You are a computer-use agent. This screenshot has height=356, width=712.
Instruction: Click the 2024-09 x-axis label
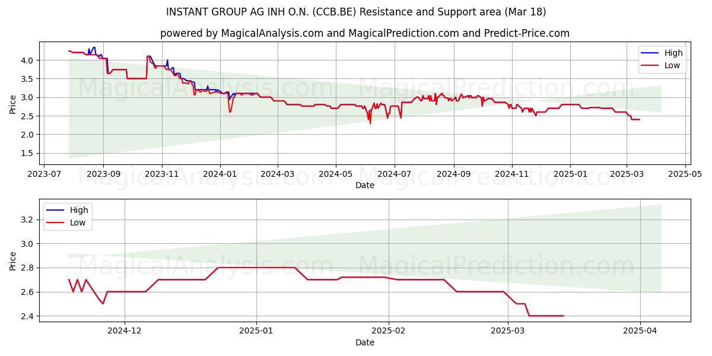tap(453, 174)
